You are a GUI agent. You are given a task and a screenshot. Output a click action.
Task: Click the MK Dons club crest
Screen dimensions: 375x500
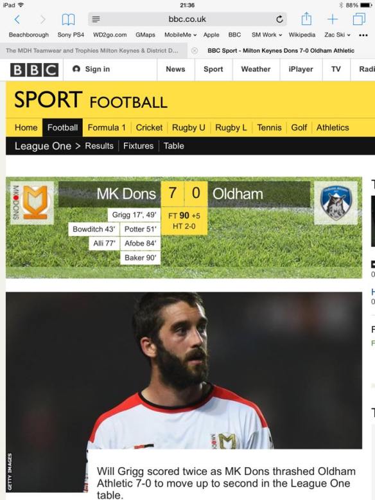click(x=32, y=203)
